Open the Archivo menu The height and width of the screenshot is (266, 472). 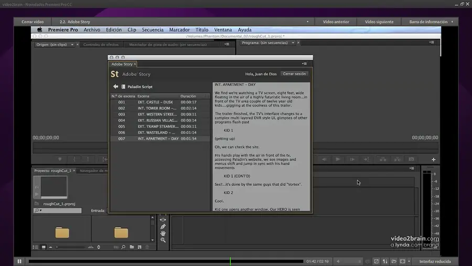[x=92, y=30]
